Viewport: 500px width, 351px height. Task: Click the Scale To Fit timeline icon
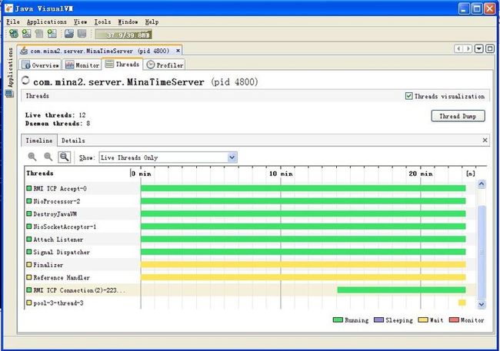click(64, 157)
